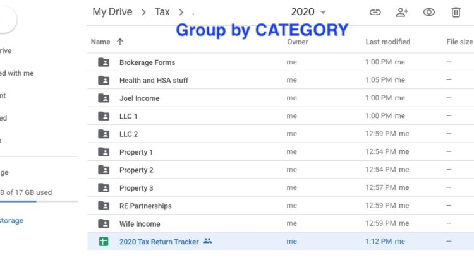Viewport: 474px width, 265px height.
Task: Click the storage usage progress bar
Action: (x=39, y=201)
